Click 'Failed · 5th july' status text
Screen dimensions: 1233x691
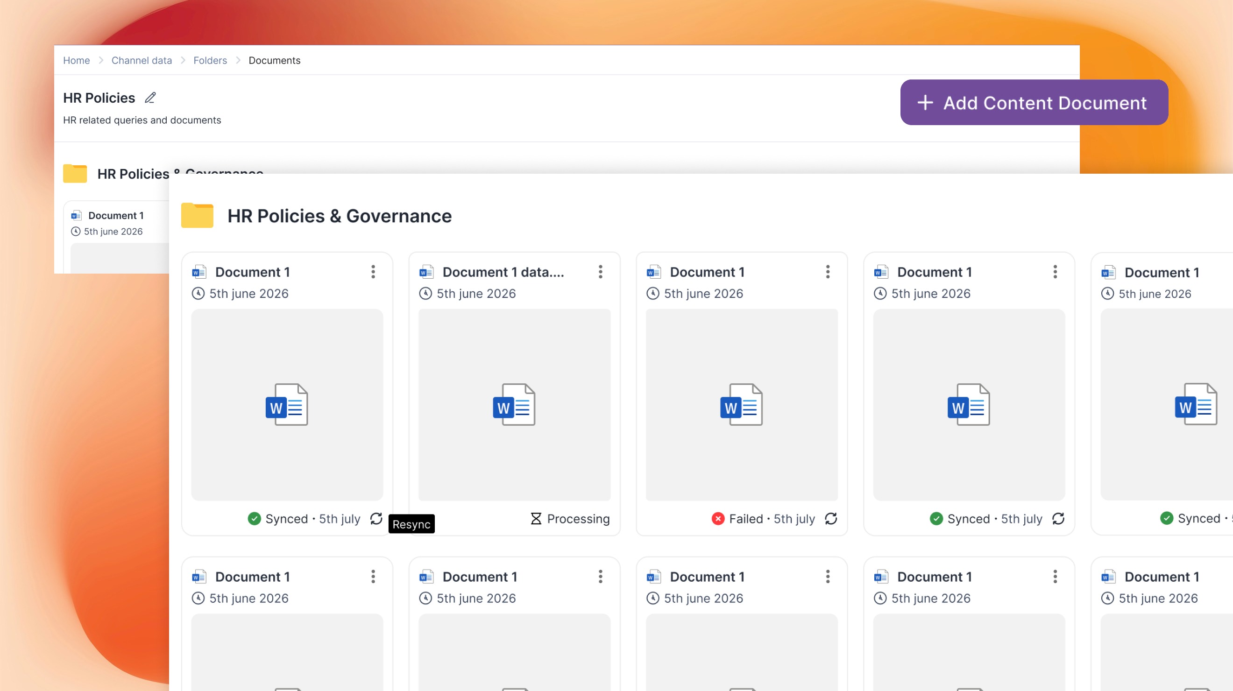pyautogui.click(x=772, y=519)
